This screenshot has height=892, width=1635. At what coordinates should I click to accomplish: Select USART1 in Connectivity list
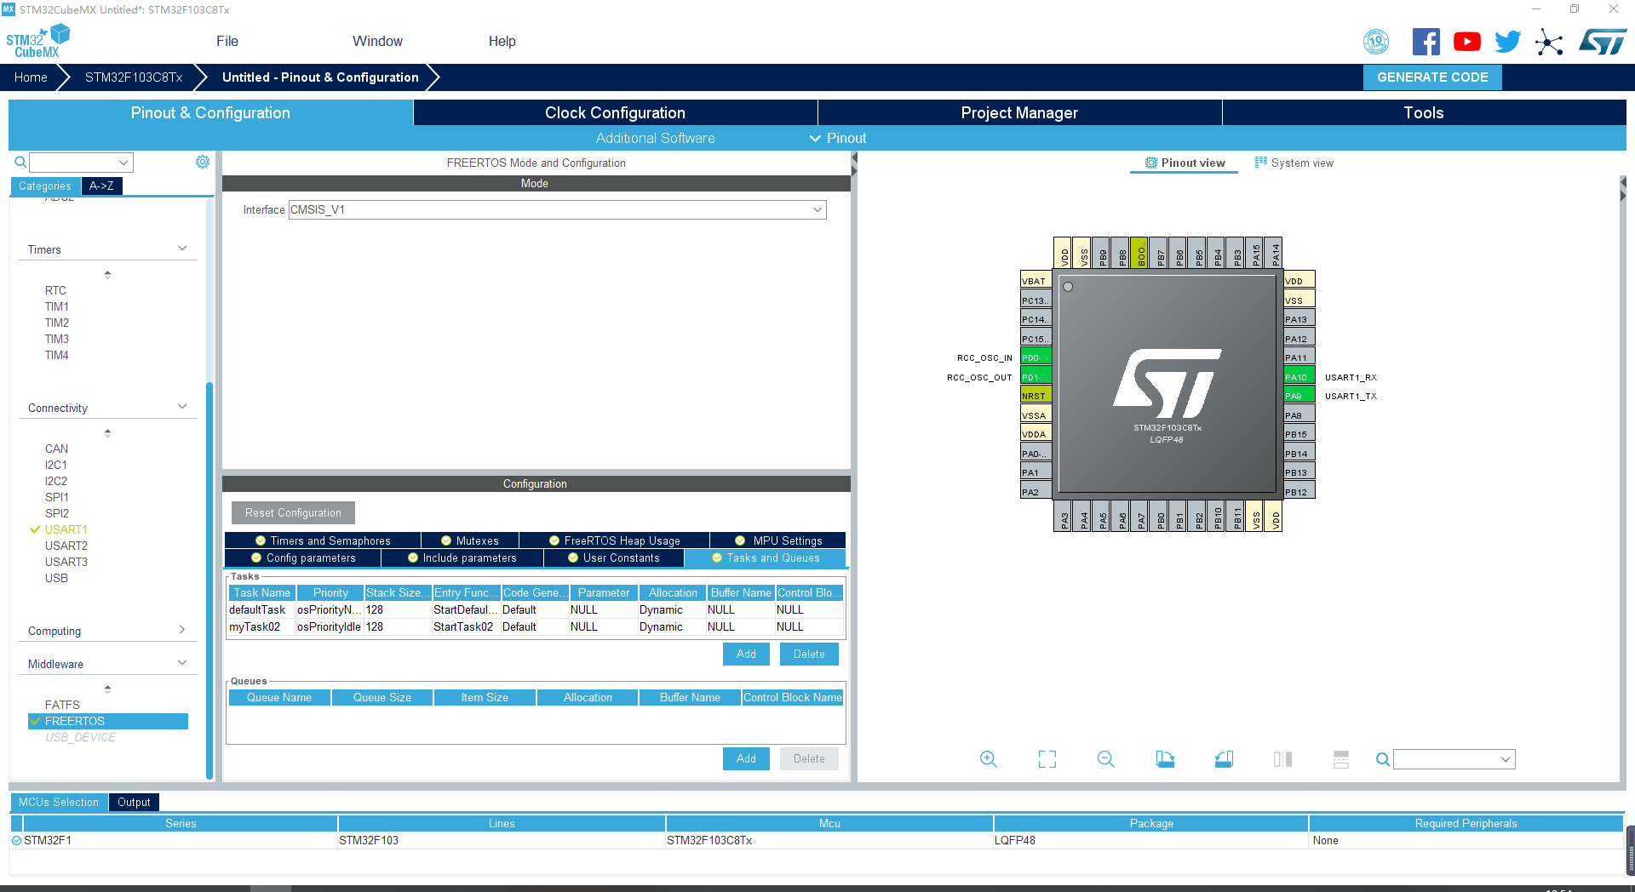click(66, 529)
